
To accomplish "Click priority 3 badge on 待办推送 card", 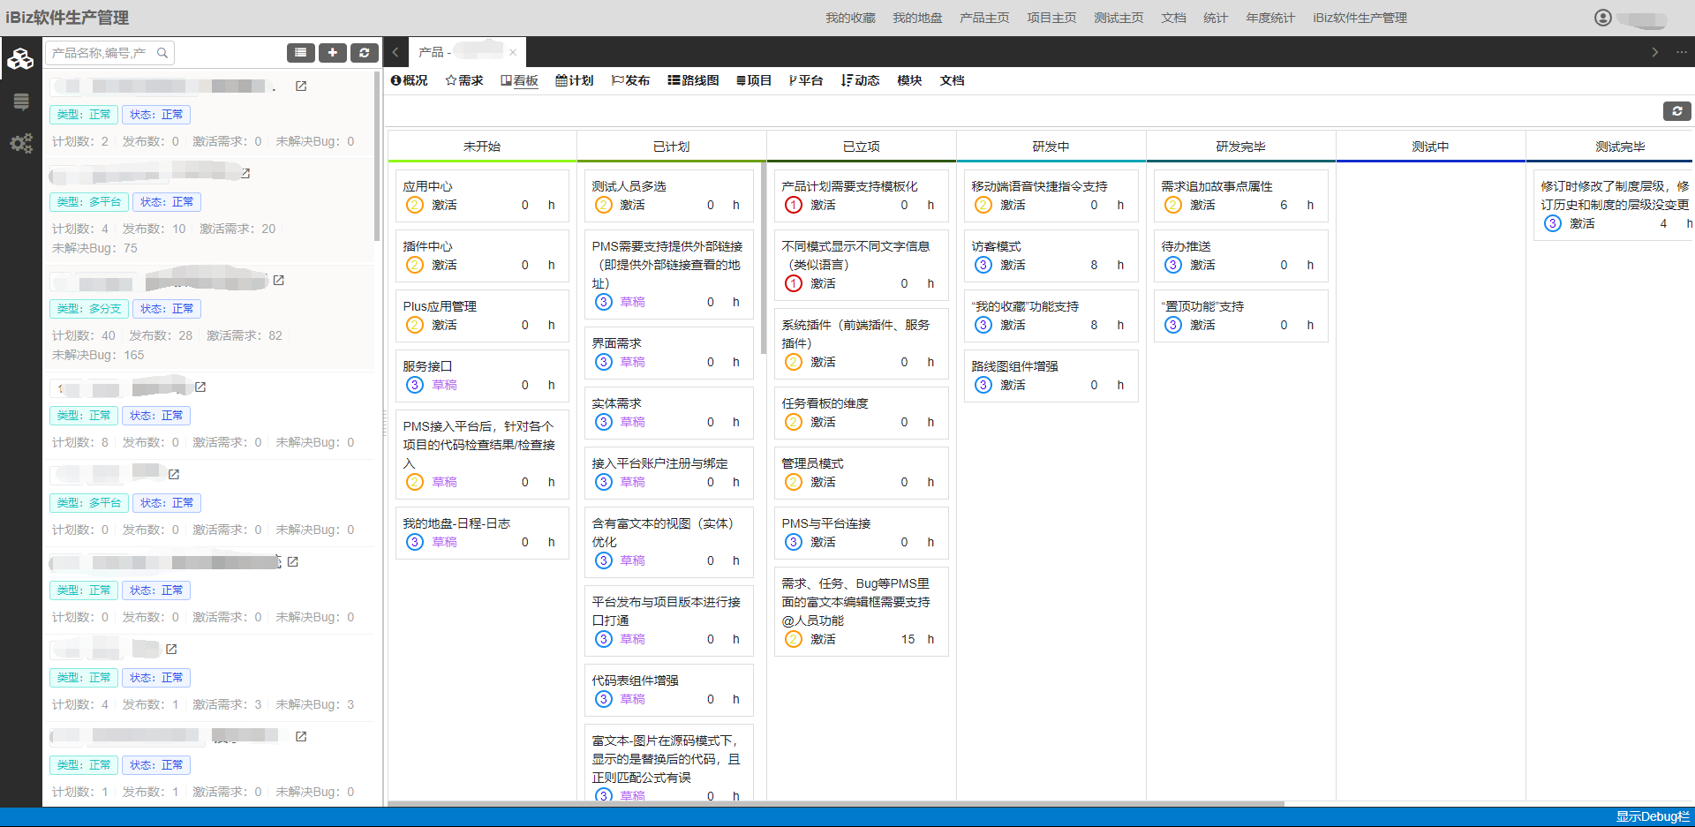I will [1173, 265].
